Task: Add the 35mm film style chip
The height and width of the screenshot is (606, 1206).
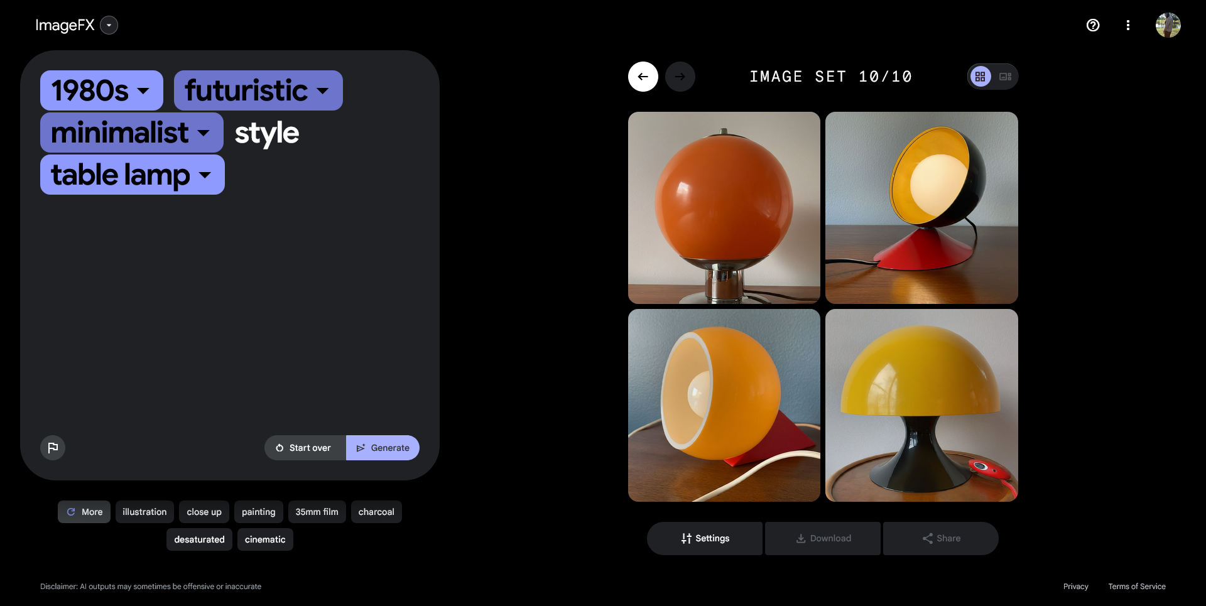Action: pos(317,512)
